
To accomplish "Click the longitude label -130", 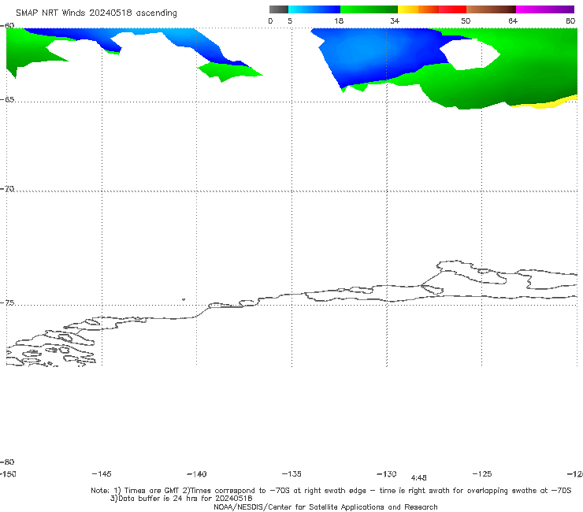I will (387, 473).
